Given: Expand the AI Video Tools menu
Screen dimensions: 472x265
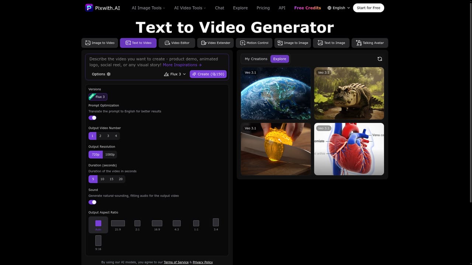Looking at the screenshot, I should (190, 8).
